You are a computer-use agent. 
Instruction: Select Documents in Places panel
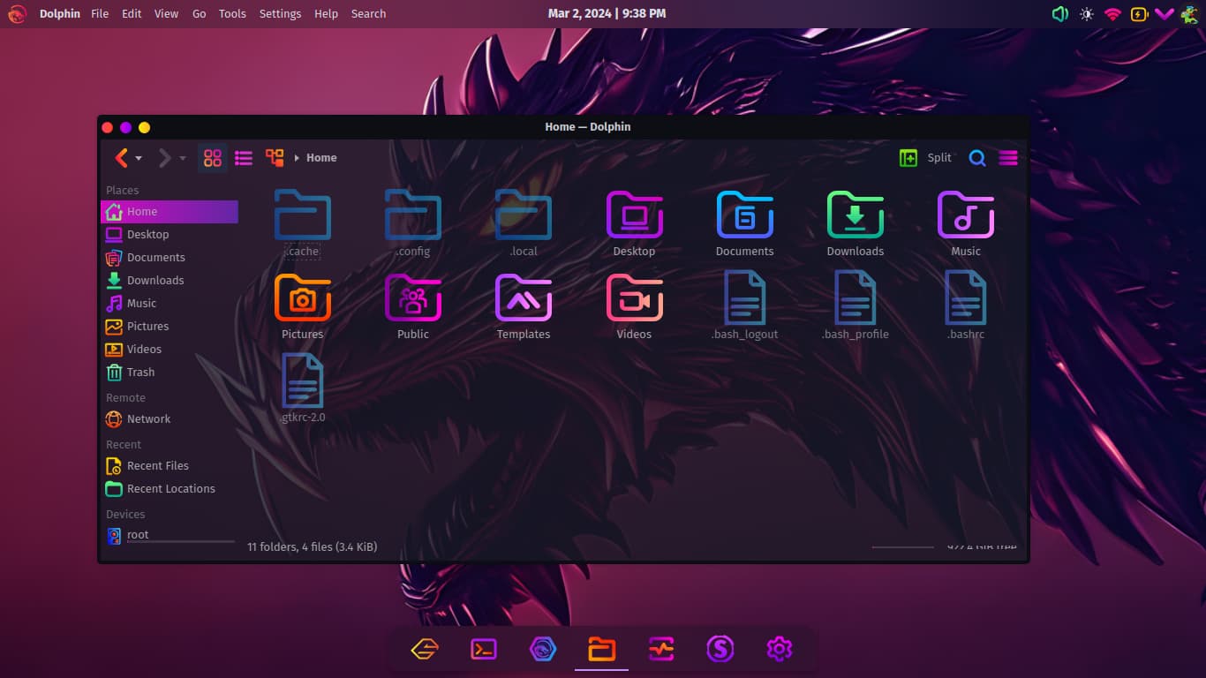coord(170,258)
